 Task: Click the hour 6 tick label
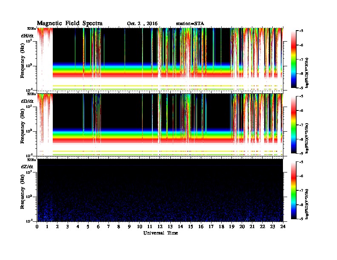98,227
